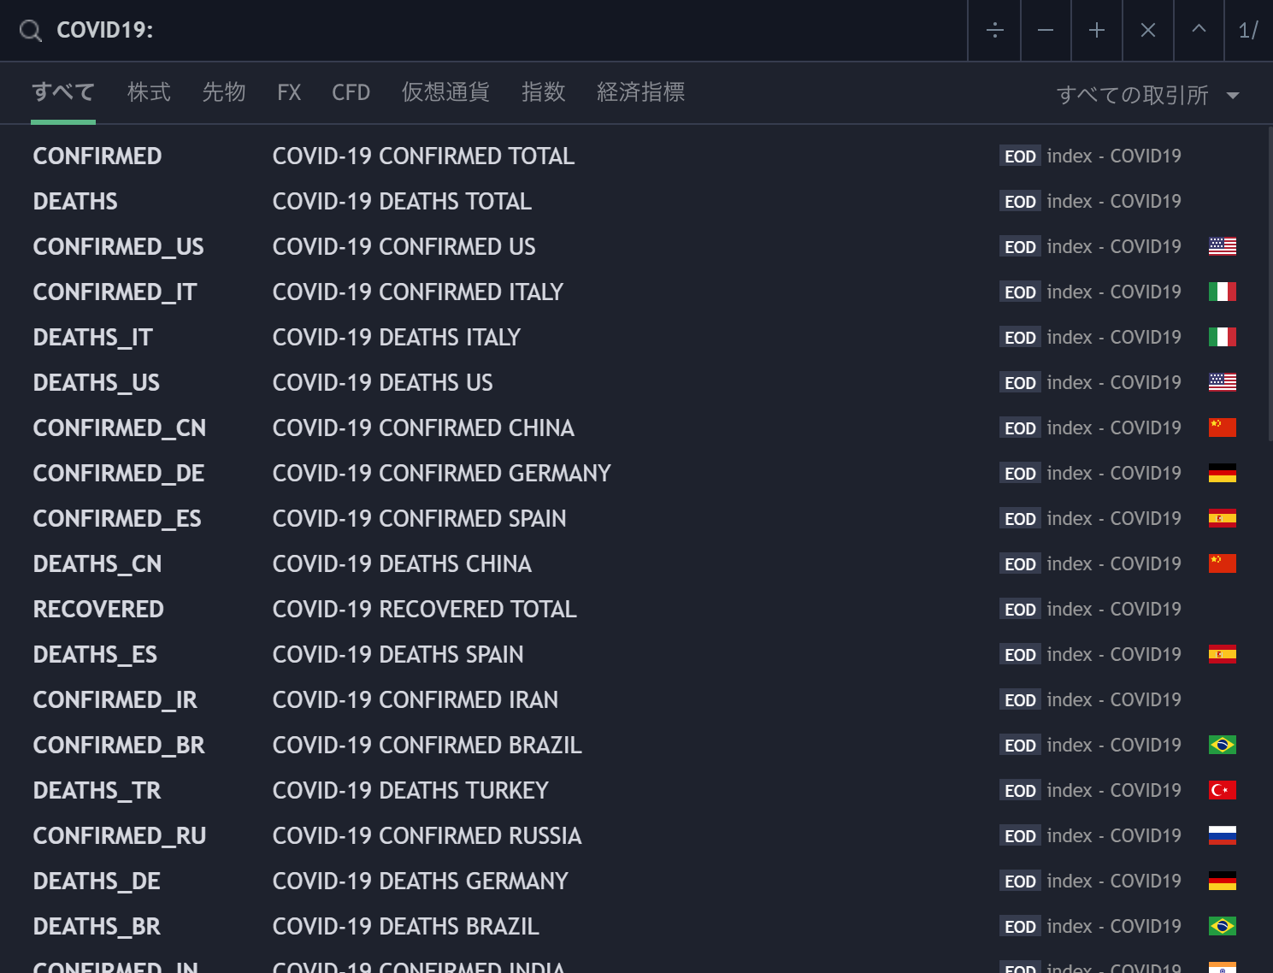Select COVID-19 CONFIRMED TOTAL symbol
The height and width of the screenshot is (973, 1273).
(x=423, y=156)
